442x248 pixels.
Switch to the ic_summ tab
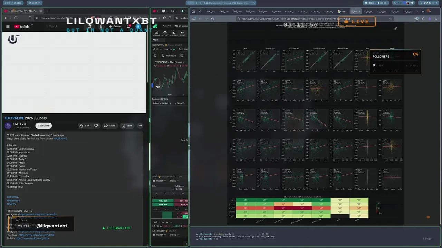pos(277,11)
